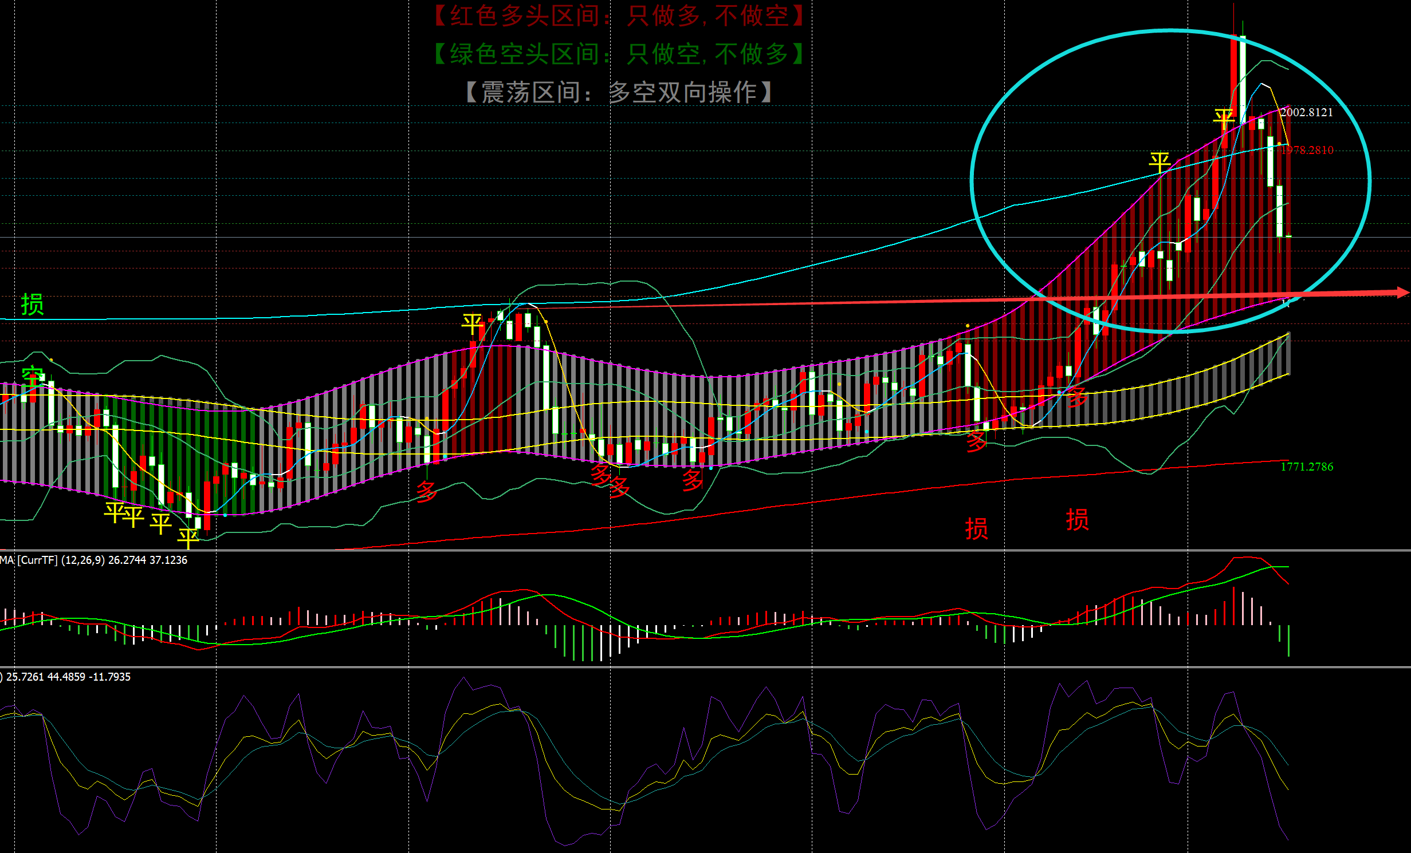The height and width of the screenshot is (853, 1411).
Task: Click the rightmost red 损 marker
Action: coord(1077,520)
